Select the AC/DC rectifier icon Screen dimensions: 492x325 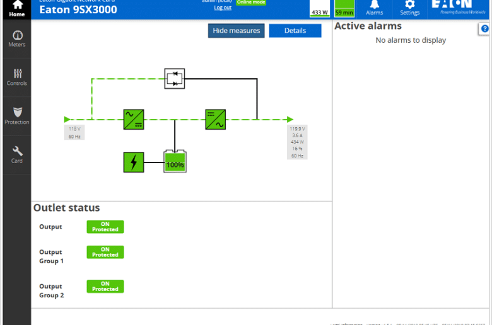tap(134, 120)
